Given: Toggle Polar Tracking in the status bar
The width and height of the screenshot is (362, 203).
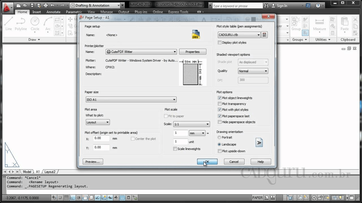Looking at the screenshot, I should pos(79,198).
